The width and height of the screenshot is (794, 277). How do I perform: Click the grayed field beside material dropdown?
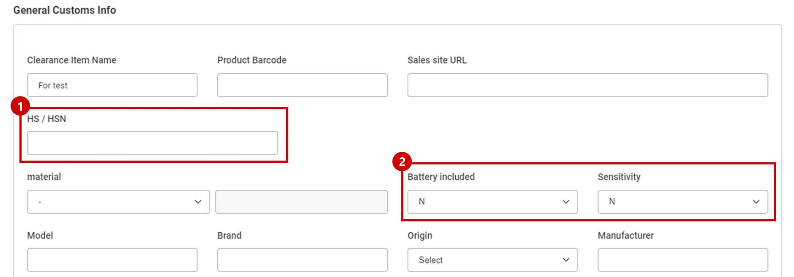point(301,202)
